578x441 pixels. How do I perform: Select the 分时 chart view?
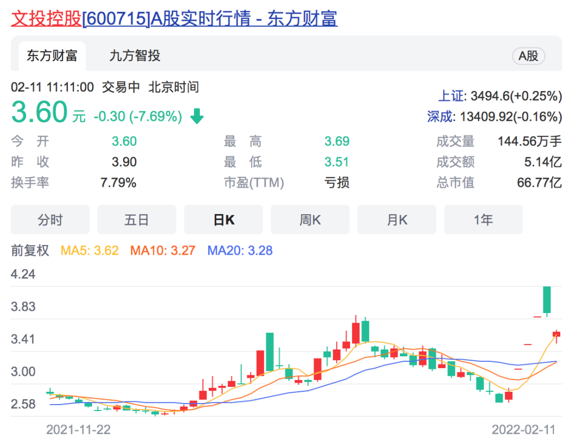coord(50,220)
